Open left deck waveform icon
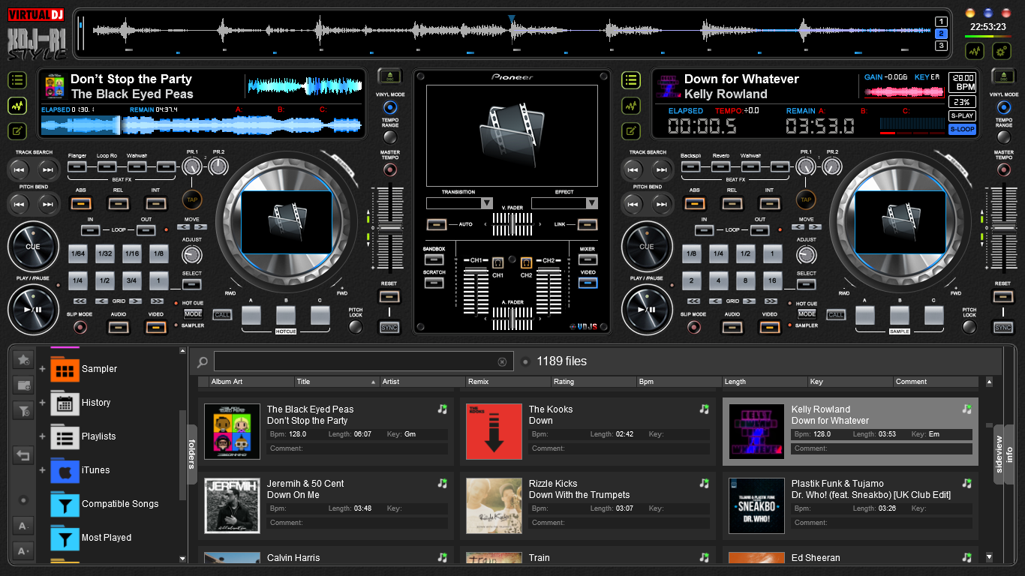Image resolution: width=1025 pixels, height=576 pixels. click(x=18, y=106)
